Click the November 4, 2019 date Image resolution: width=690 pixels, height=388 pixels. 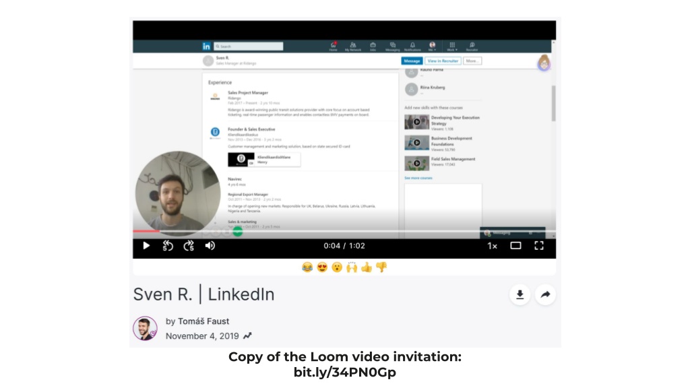click(202, 336)
